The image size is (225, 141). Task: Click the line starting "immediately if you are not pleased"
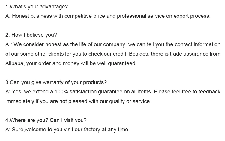click(78, 101)
